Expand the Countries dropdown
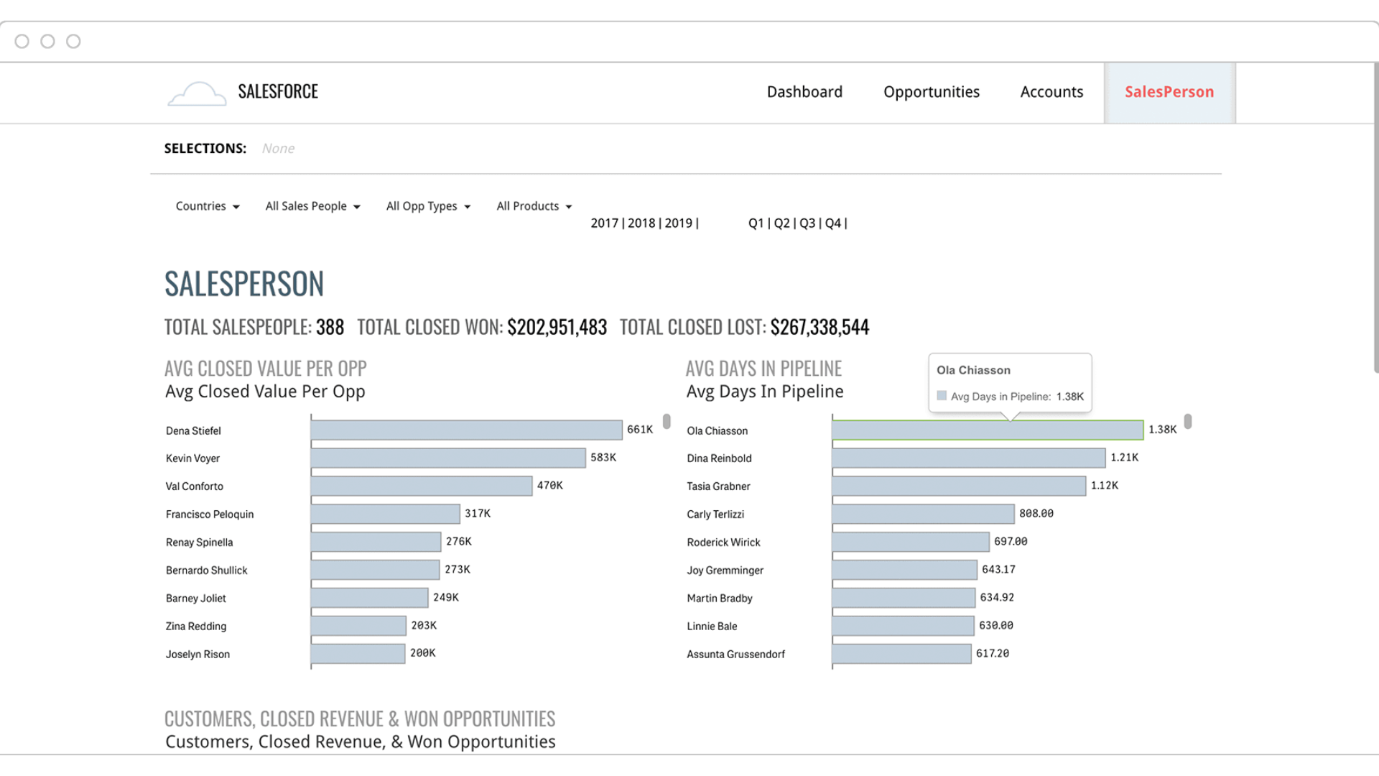The height and width of the screenshot is (776, 1379). pos(208,206)
